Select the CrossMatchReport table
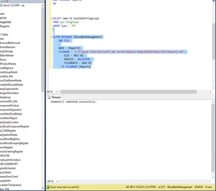The image size is (216, 191). click(x=9, y=118)
